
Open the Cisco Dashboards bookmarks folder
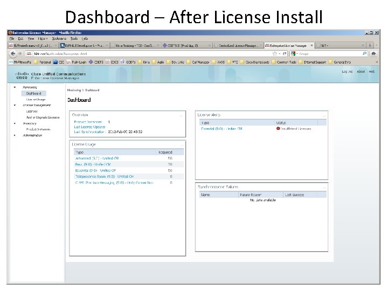254,62
